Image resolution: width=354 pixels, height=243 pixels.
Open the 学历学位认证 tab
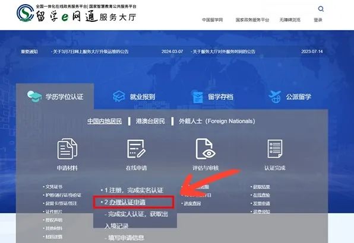(55, 97)
